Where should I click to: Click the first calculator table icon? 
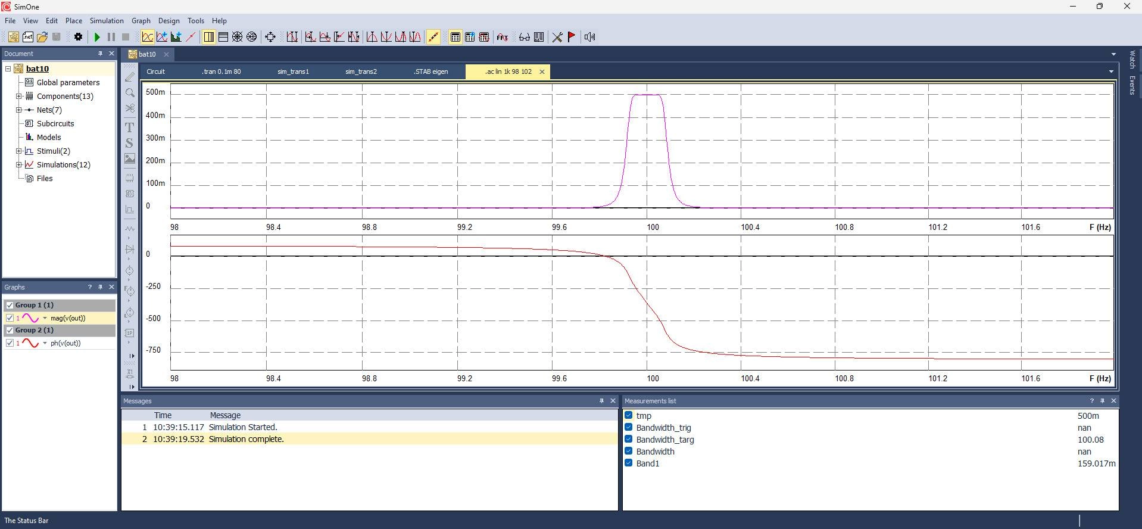point(455,37)
